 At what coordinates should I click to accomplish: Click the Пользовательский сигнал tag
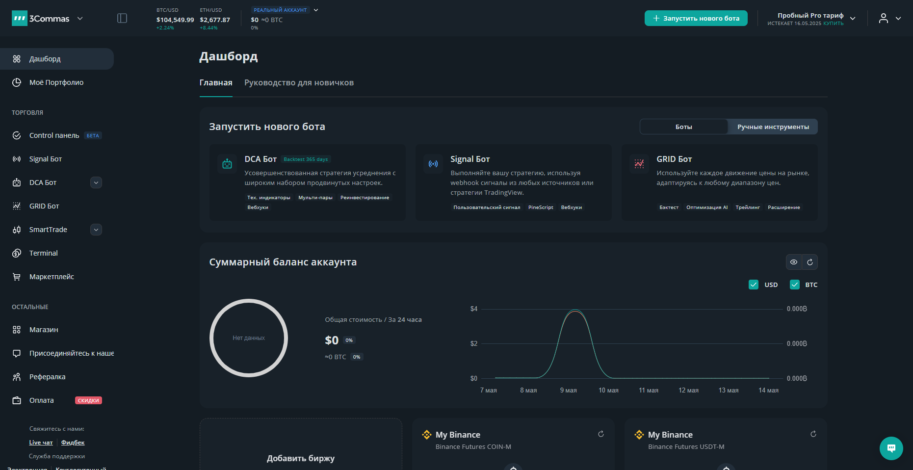point(487,208)
